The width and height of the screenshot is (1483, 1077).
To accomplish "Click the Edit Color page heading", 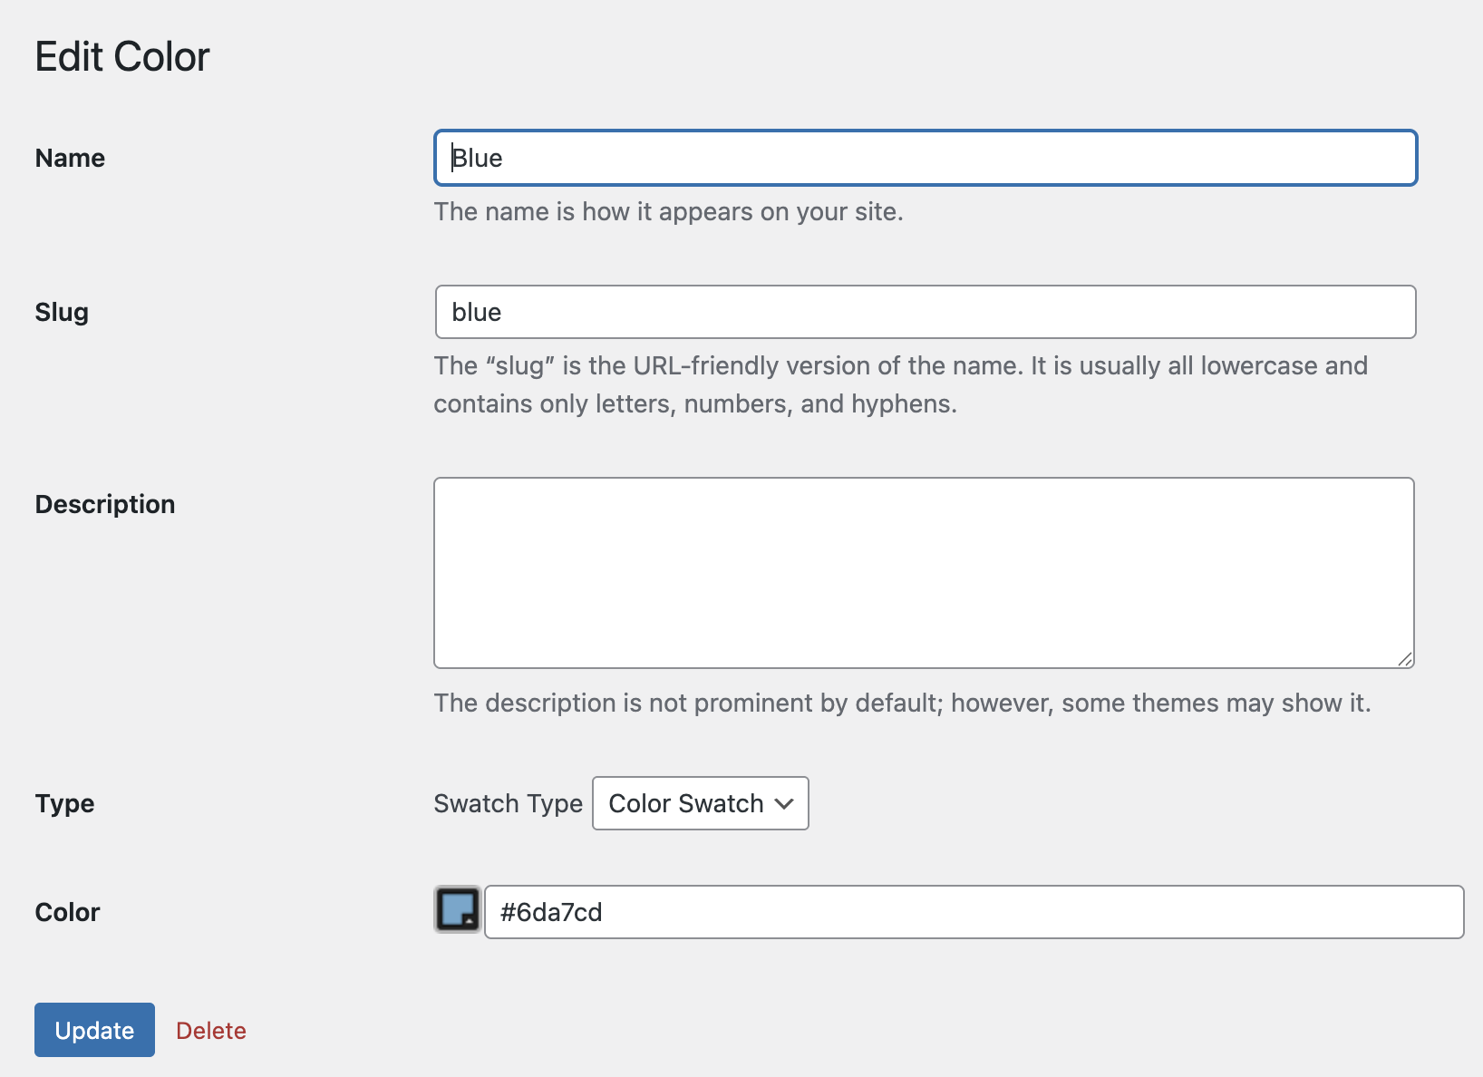I will 122,56.
